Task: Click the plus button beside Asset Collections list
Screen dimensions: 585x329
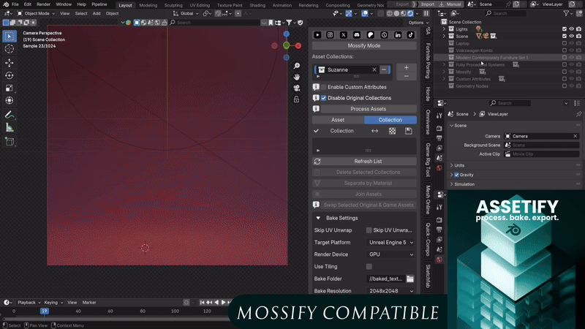Action: [x=407, y=67]
